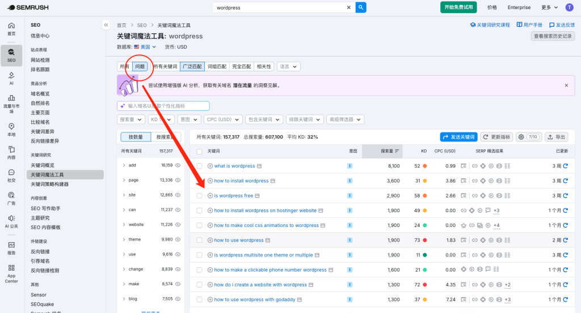The image size is (581, 313).
Task: Check the what is wordpress row checkbox
Action: (x=199, y=166)
